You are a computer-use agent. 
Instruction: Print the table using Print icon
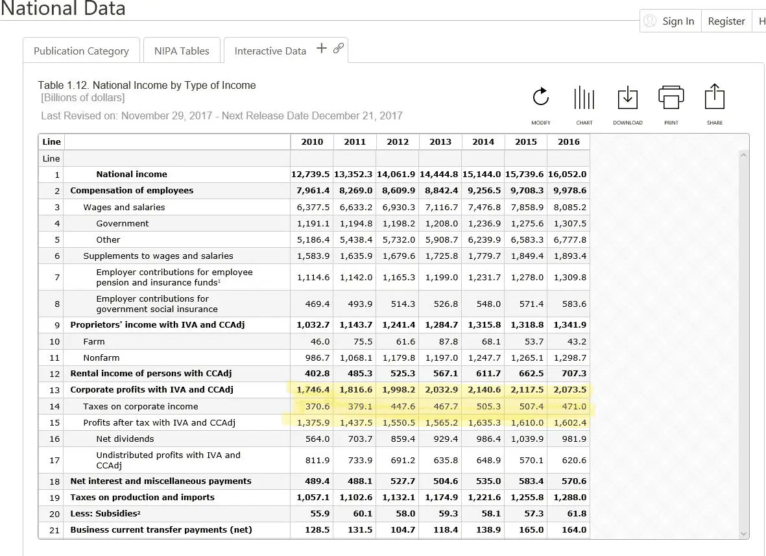coord(671,98)
